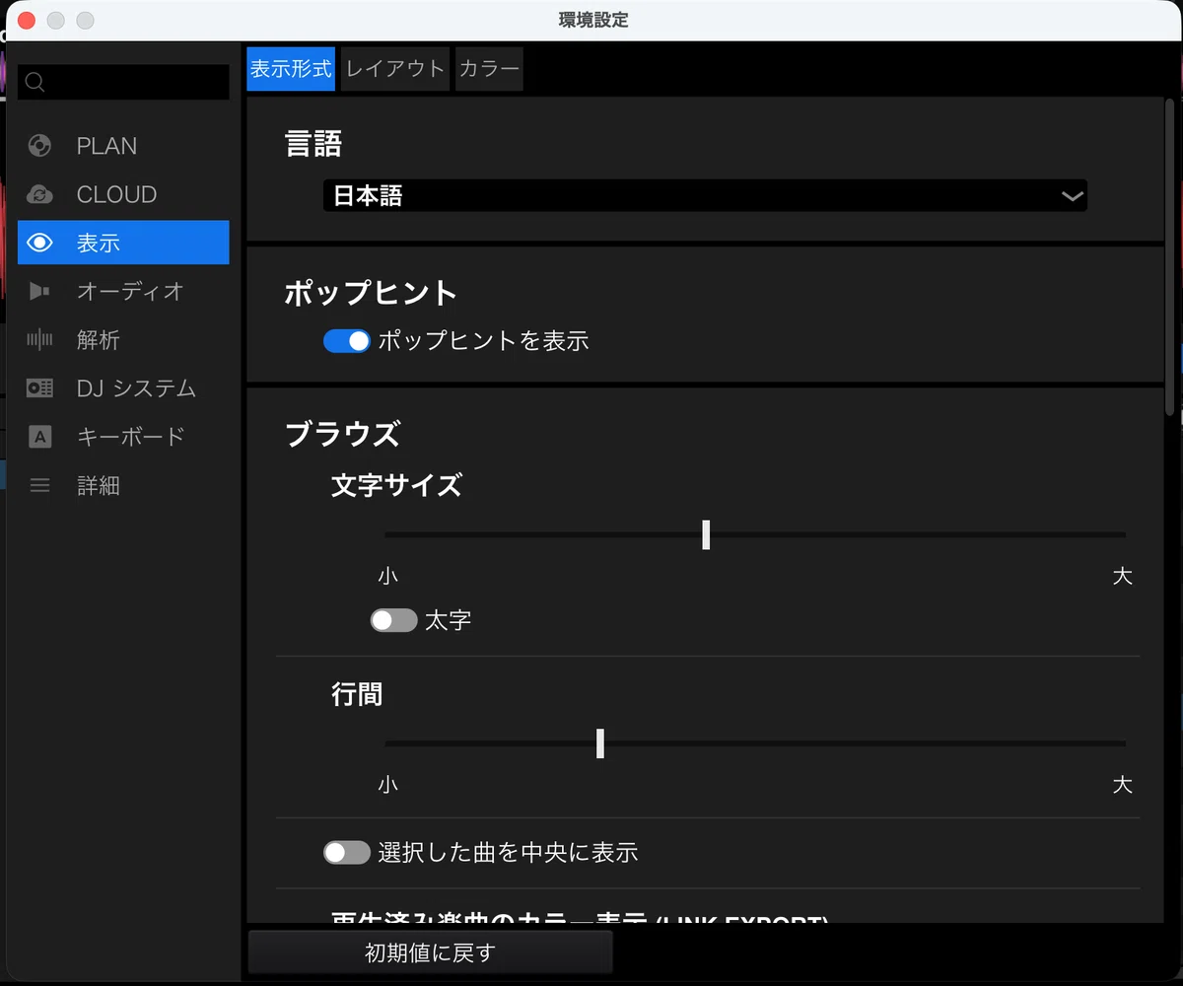1183x986 pixels.
Task: Click the magnifier icon in search box
Action: 35,82
